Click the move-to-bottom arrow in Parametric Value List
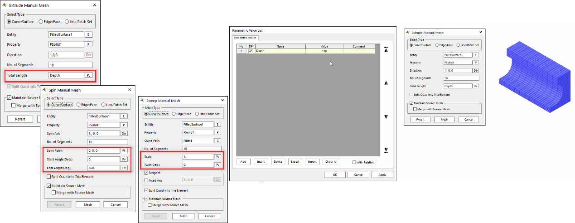This screenshot has width=575, height=223. (386, 150)
